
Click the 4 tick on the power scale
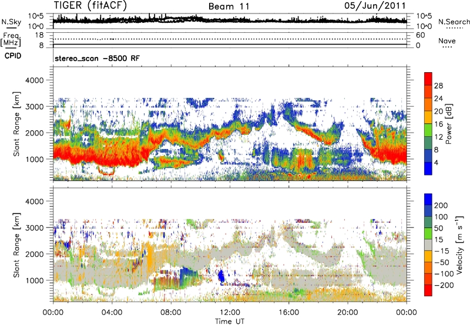437,163
